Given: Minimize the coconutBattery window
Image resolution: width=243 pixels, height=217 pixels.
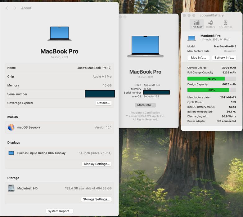Looking at the screenshot, I should [189, 15].
